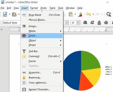Open the Format menu

34,8
